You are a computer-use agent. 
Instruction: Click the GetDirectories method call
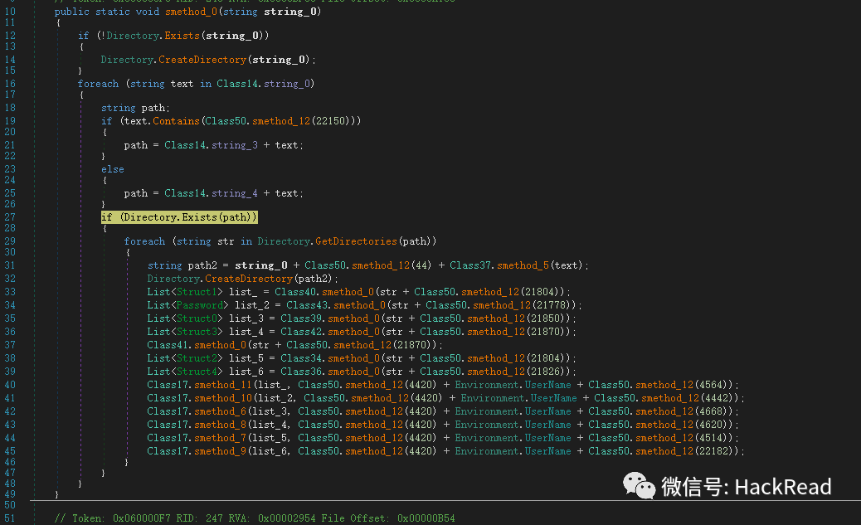356,241
